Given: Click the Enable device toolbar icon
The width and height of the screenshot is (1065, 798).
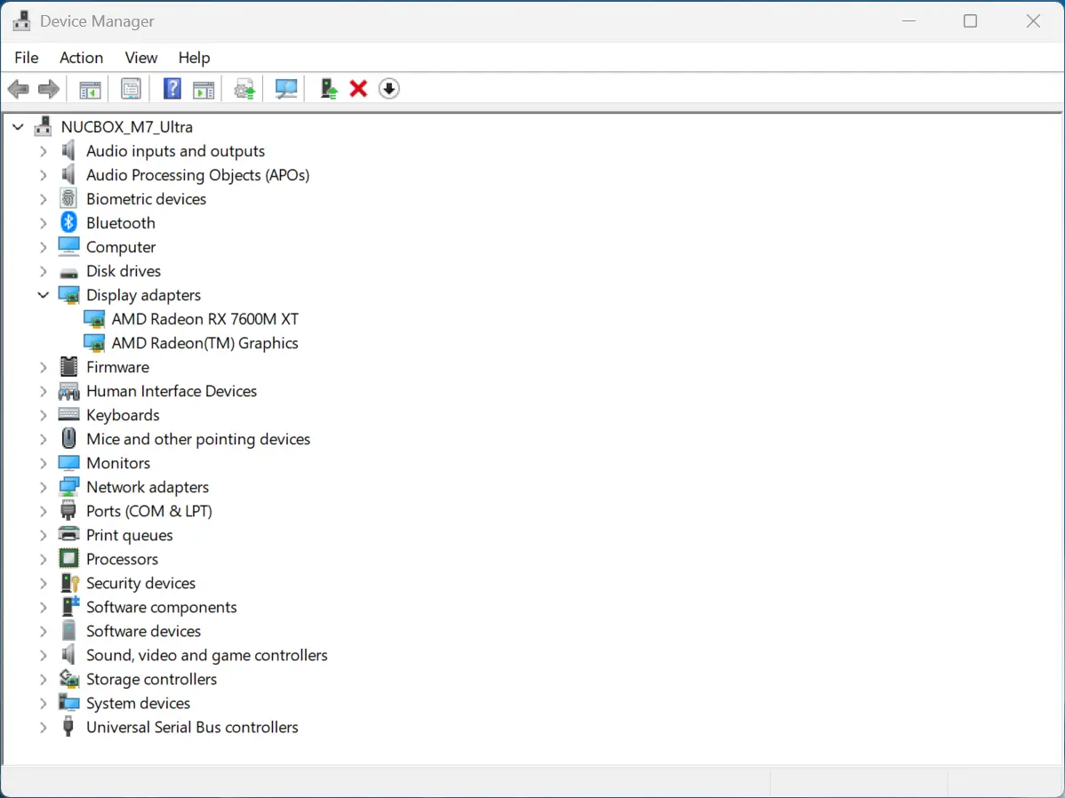Looking at the screenshot, I should click(329, 89).
